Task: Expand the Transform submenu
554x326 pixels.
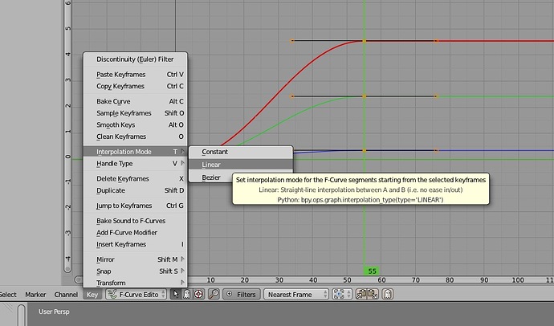Action: coord(135,283)
